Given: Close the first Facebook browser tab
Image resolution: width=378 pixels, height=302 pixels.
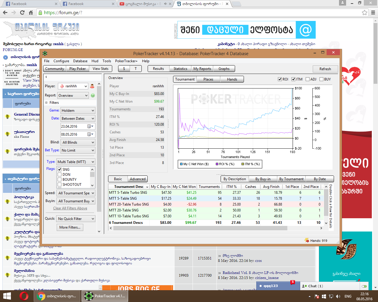Looking at the screenshot, I should [x=56, y=4].
